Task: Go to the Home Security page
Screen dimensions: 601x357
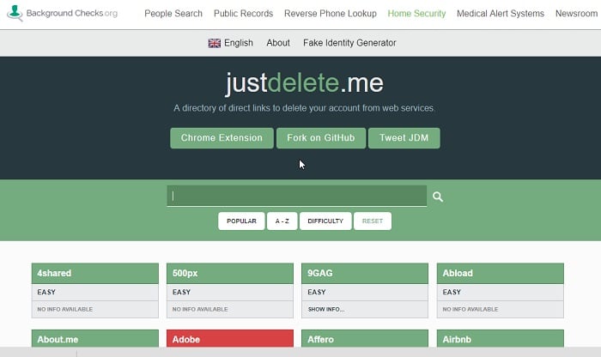Action: point(416,14)
